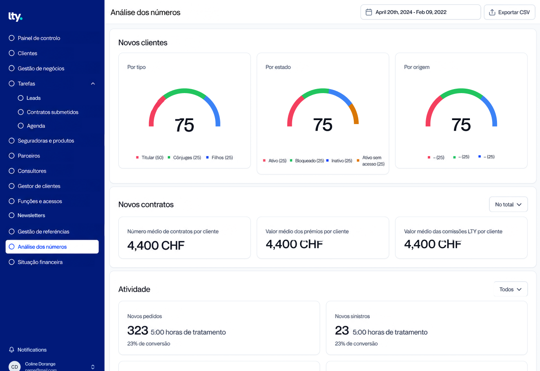Click the red Titular legend swatch
Viewport: 540px width, 371px height.
point(137,157)
